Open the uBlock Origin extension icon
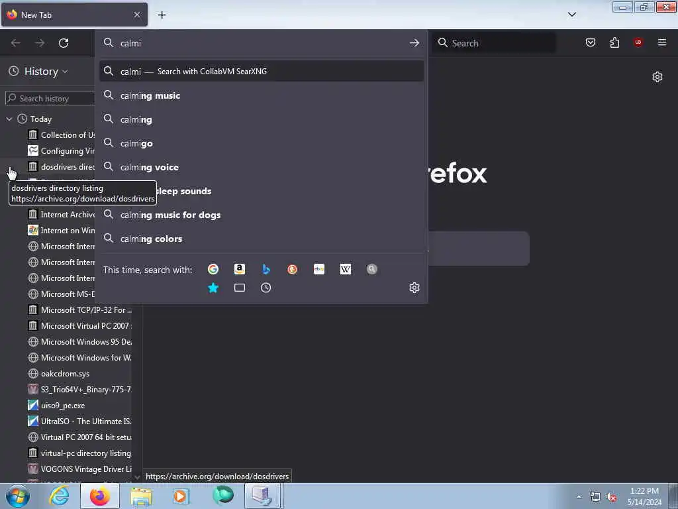Screen dimensions: 678x509 pyautogui.click(x=638, y=42)
